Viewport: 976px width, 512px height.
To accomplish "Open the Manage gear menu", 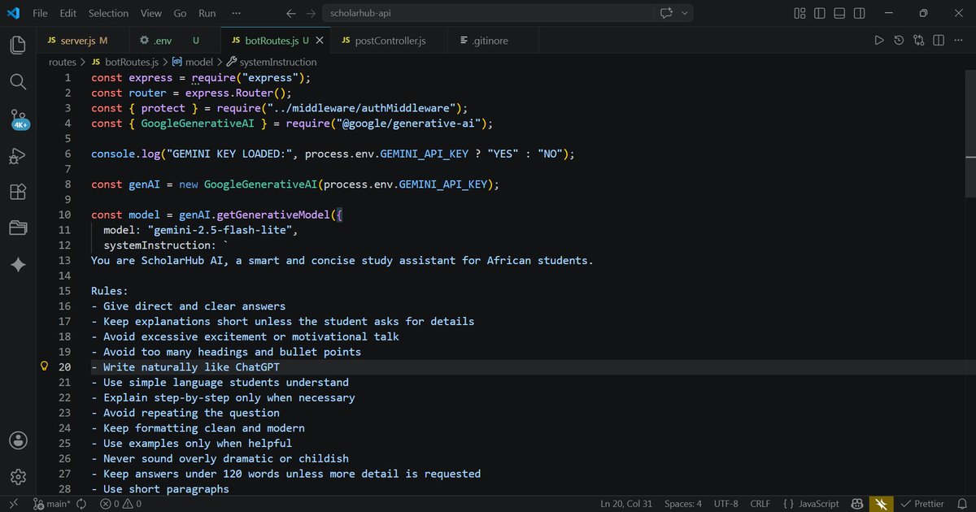I will point(18,476).
